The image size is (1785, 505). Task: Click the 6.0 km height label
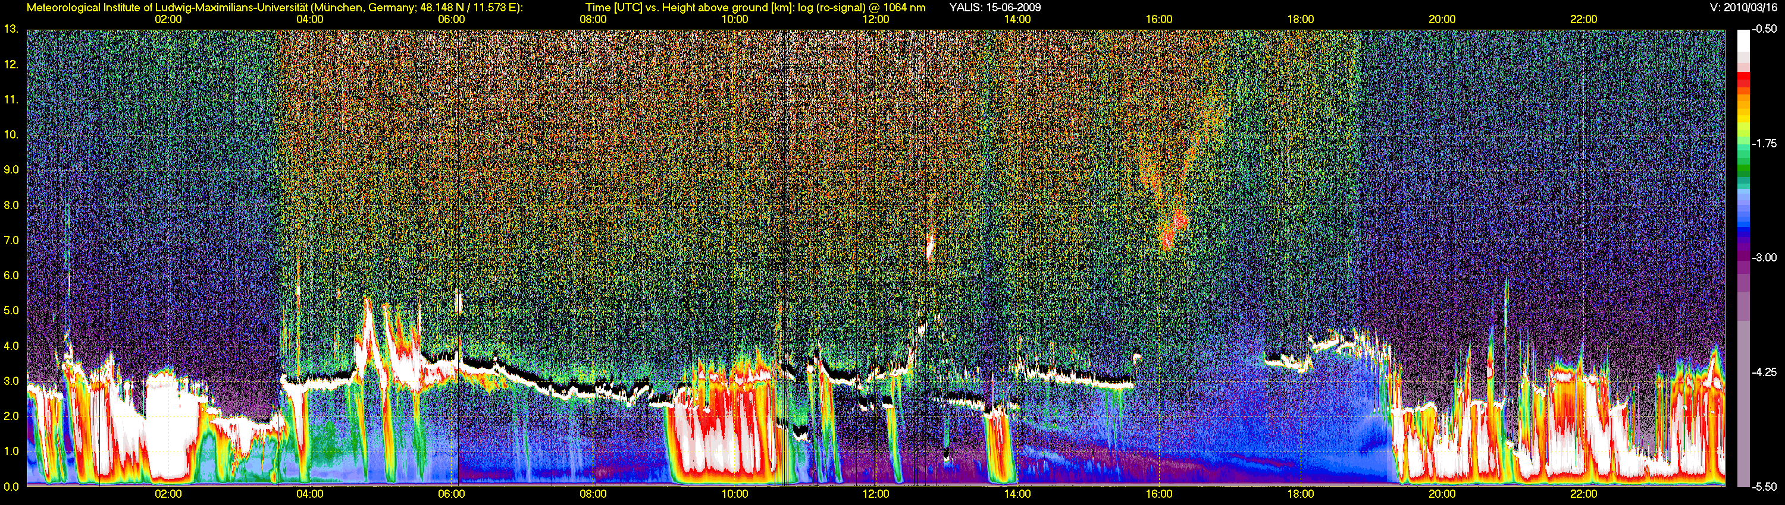(11, 275)
